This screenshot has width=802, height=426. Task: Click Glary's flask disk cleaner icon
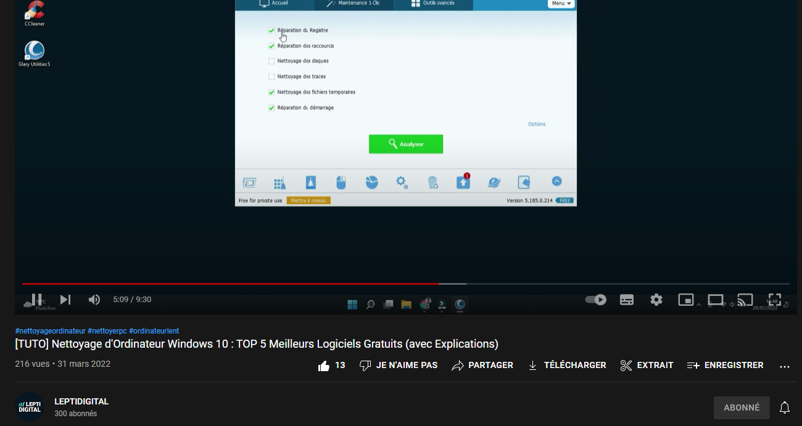click(311, 182)
